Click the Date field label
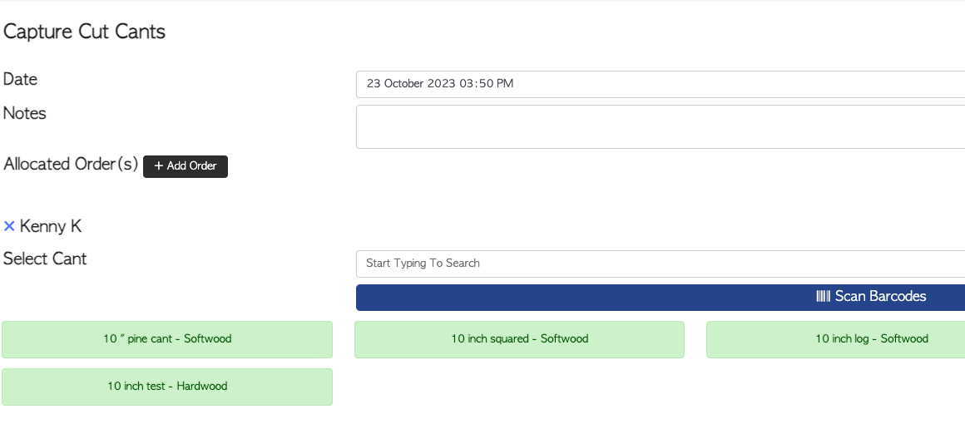The height and width of the screenshot is (424, 965). tap(20, 79)
